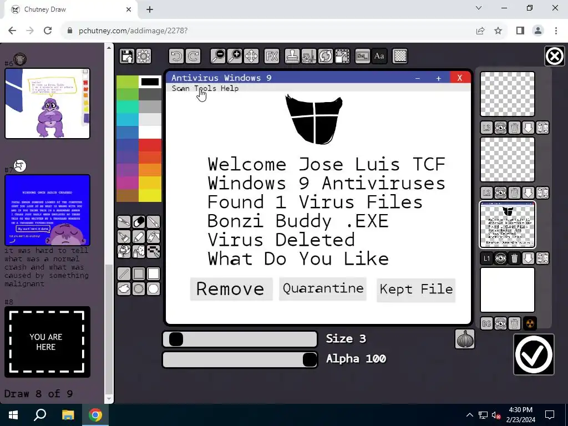Select the eraser tool
The height and width of the screenshot is (426, 568).
[x=139, y=221]
